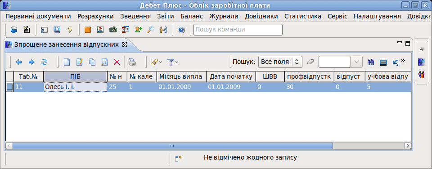Go back with the blue left arrow
Image resolution: width=432 pixels, height=169 pixels.
click(x=19, y=62)
